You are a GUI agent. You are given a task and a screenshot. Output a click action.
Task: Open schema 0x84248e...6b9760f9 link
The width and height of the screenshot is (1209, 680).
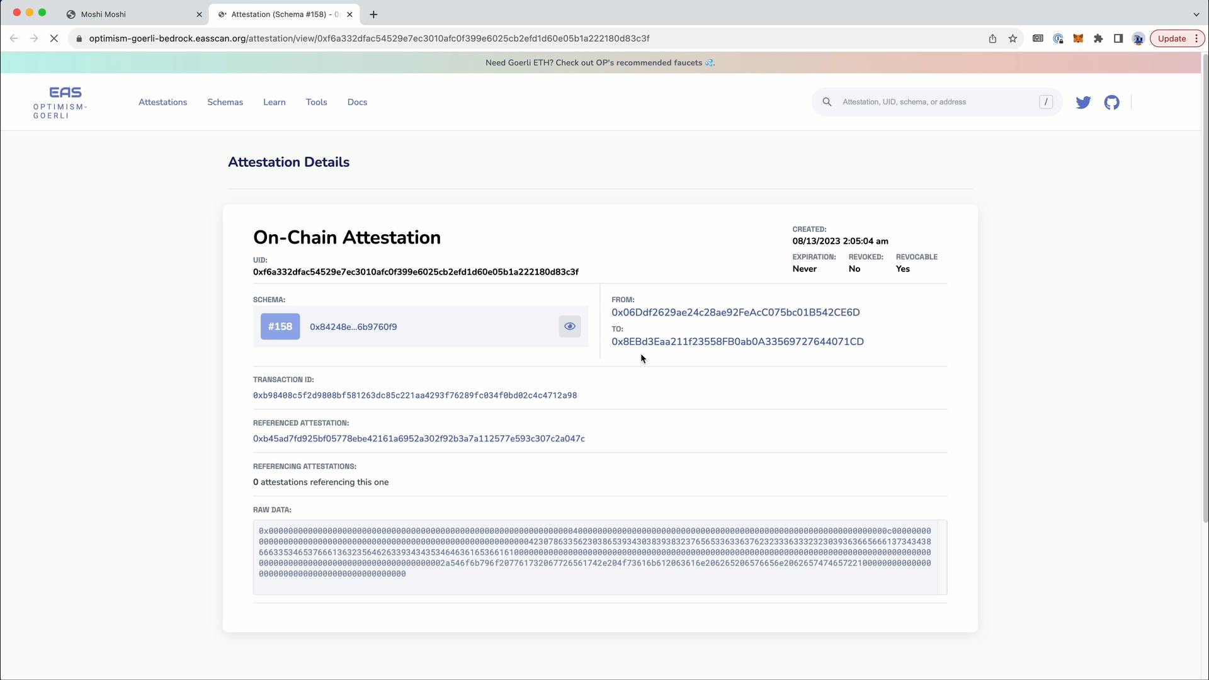353,327
